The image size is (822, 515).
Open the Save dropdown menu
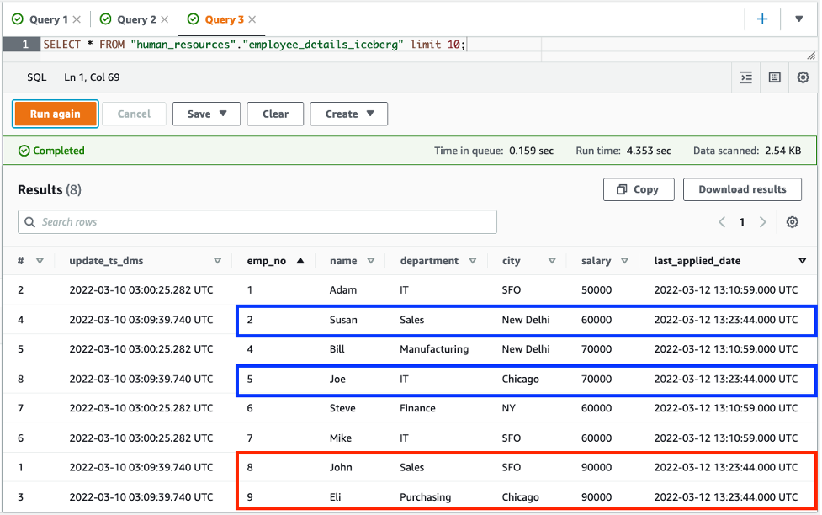[207, 114]
